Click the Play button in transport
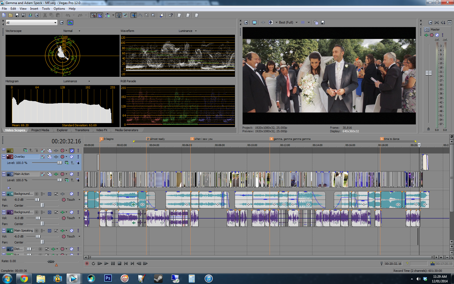This screenshot has width=454, height=284. coord(106,263)
